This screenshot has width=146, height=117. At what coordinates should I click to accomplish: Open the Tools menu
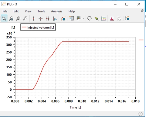(41, 11)
